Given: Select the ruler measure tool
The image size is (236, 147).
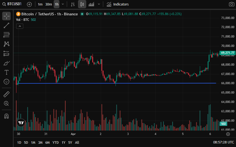Looking at the screenshot, I should click(x=6, y=94).
